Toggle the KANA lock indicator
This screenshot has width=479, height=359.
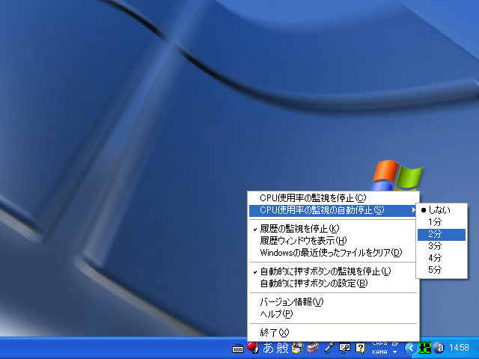click(x=379, y=352)
